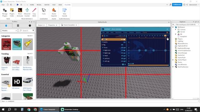Click the Right Arm keyframe at frame 12
Viewport: 200px width, 112px height.
click(146, 50)
